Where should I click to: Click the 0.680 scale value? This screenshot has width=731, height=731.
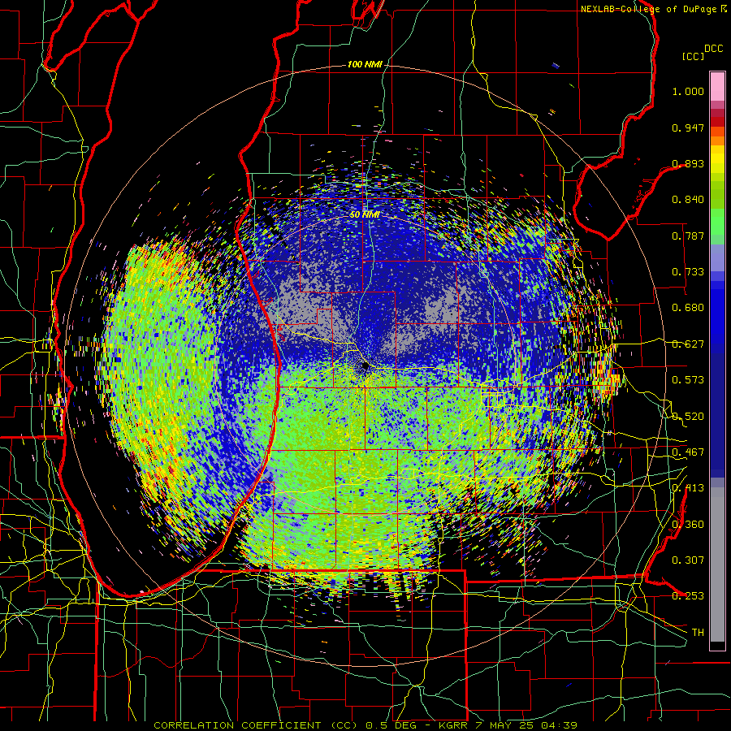point(688,308)
